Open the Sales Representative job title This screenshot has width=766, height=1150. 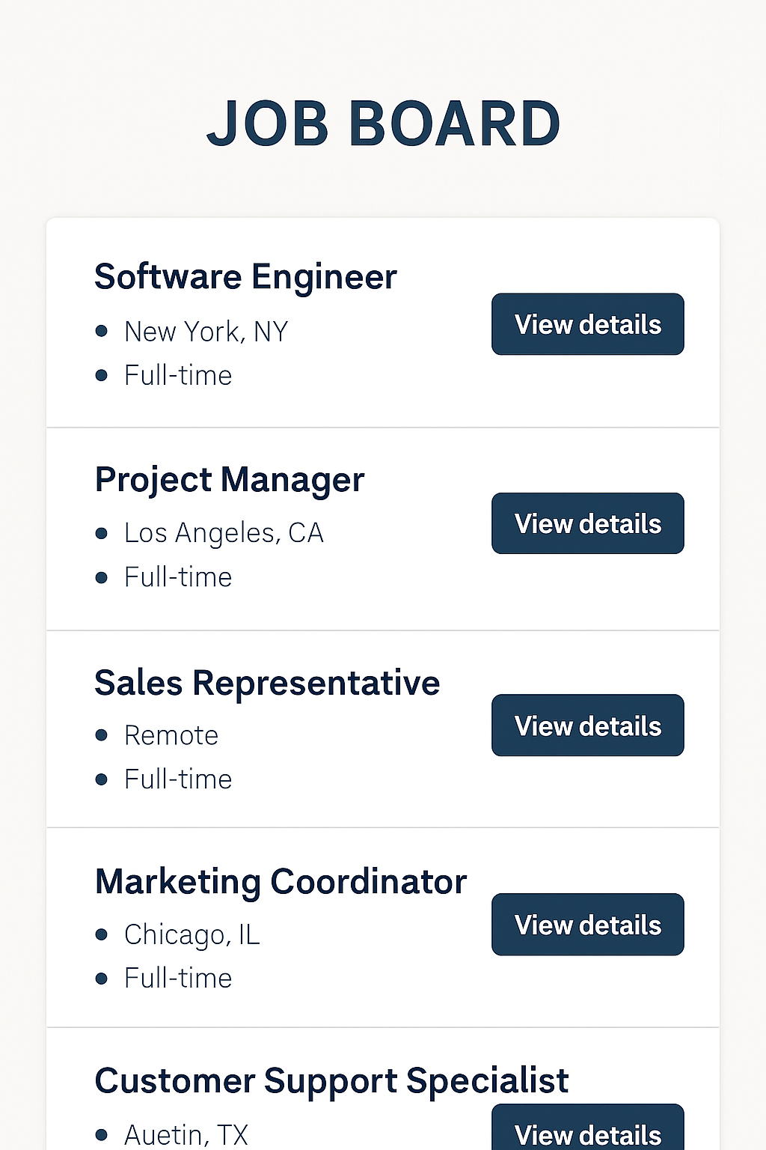[267, 683]
